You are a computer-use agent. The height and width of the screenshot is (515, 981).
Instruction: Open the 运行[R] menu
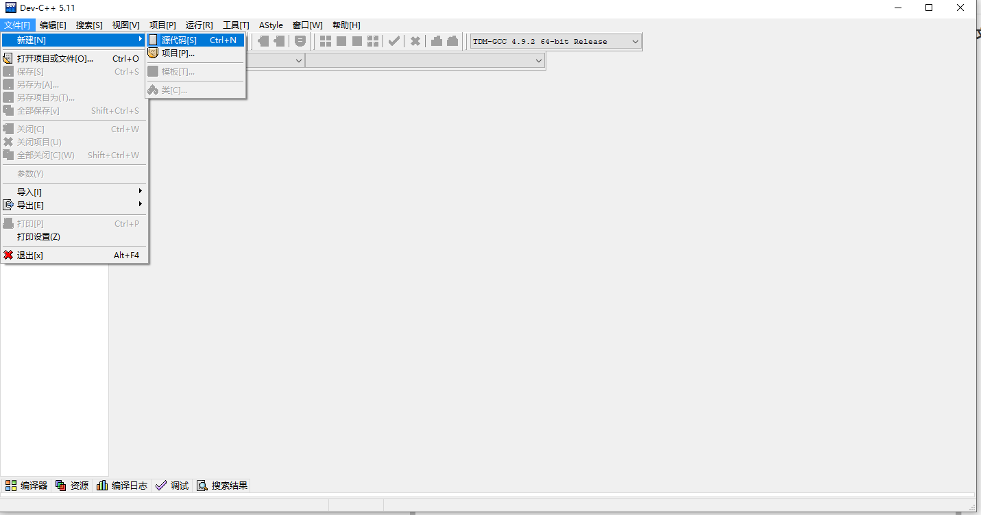tap(199, 25)
